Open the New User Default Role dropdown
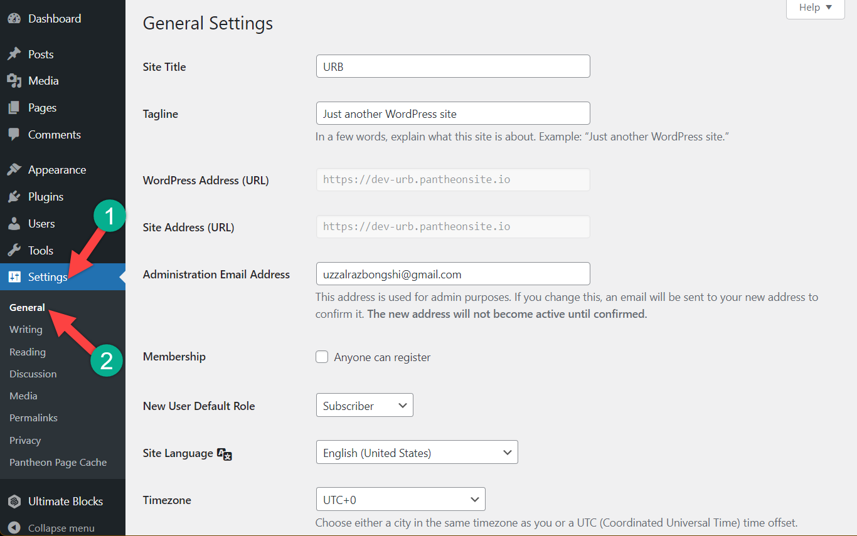The height and width of the screenshot is (536, 857). tap(364, 405)
